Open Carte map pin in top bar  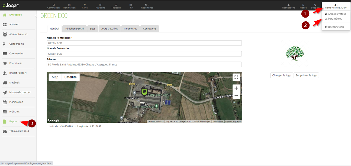(85, 6)
